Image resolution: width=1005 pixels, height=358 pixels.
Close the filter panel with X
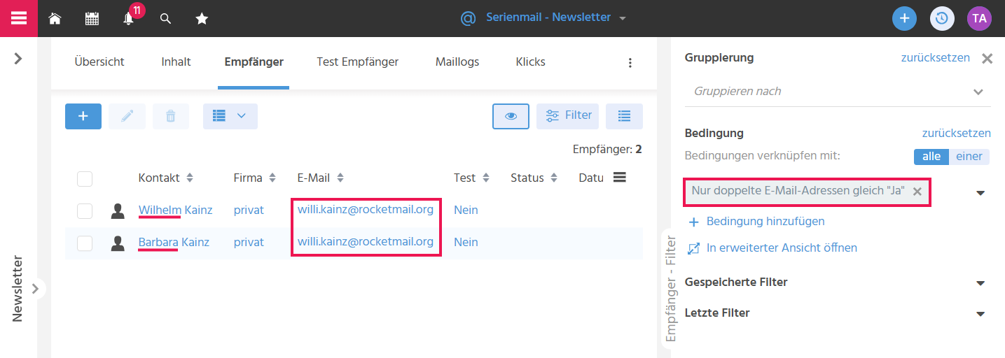click(x=987, y=59)
